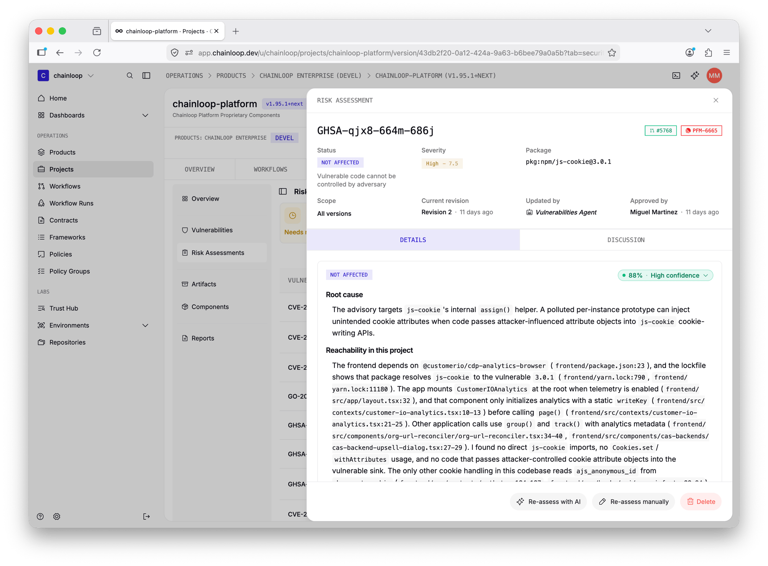Open Products in Operations sidebar

pyautogui.click(x=93, y=152)
